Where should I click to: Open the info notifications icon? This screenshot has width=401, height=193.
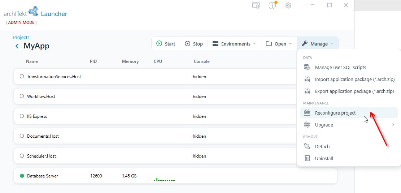tap(273, 5)
